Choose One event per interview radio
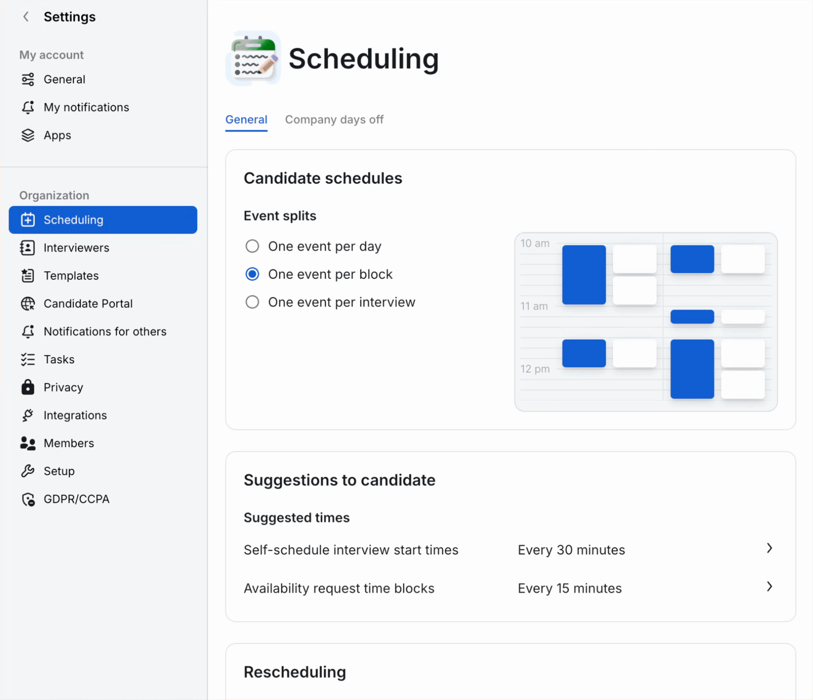Screen dimensions: 813x700 (252, 302)
